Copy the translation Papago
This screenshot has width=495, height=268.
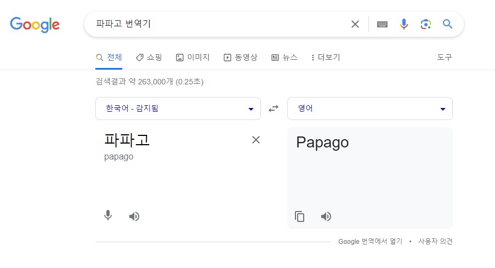point(300,216)
